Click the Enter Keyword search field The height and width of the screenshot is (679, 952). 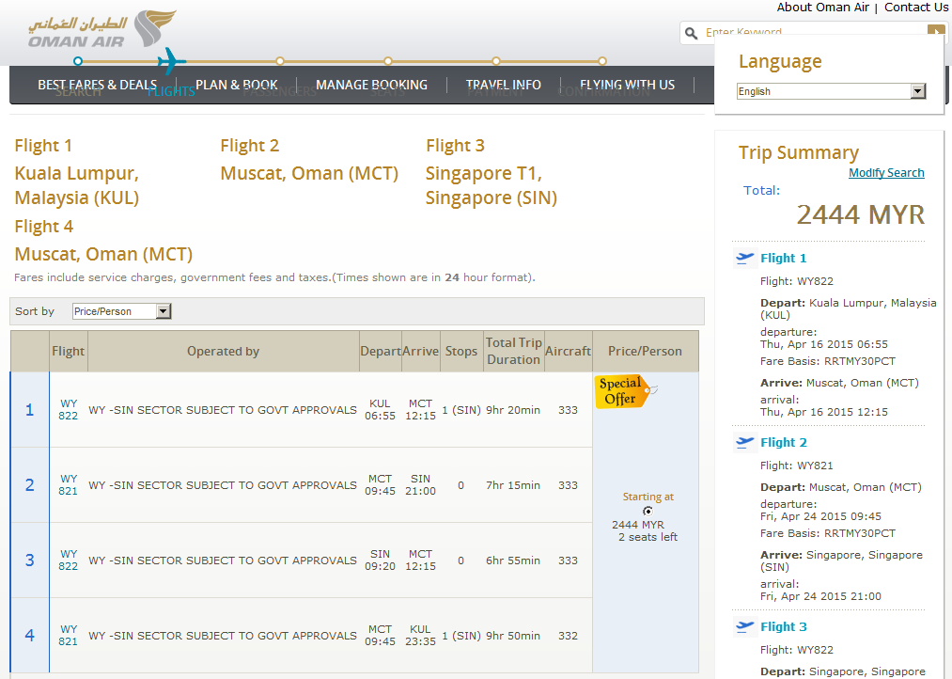pos(814,32)
